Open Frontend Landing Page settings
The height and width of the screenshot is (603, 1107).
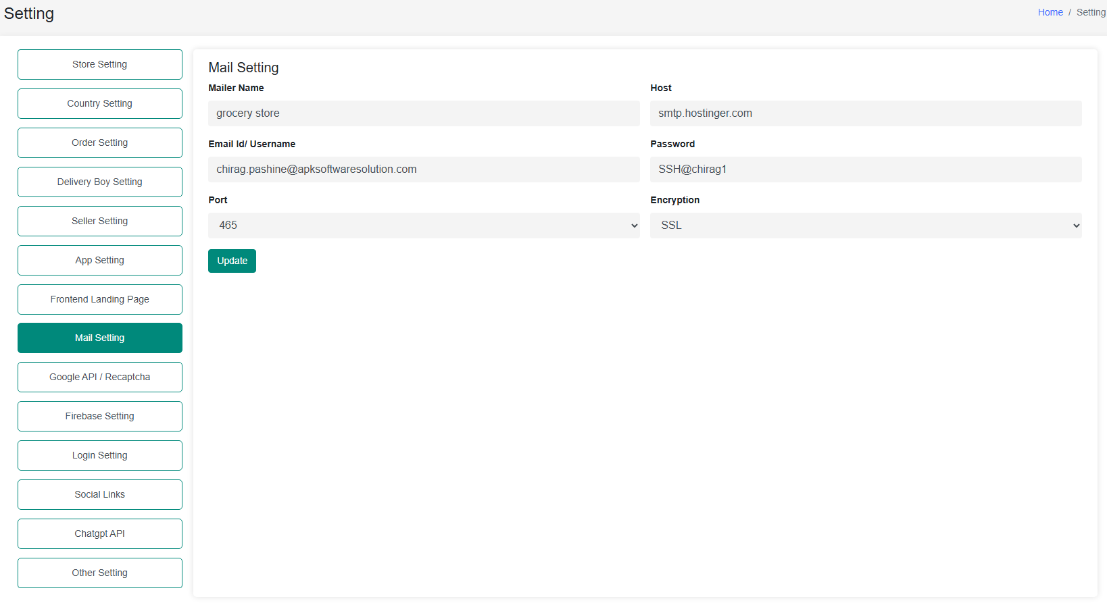pyautogui.click(x=100, y=299)
